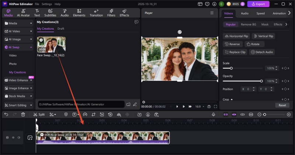Expand the Video Enhance section

pos(18,80)
